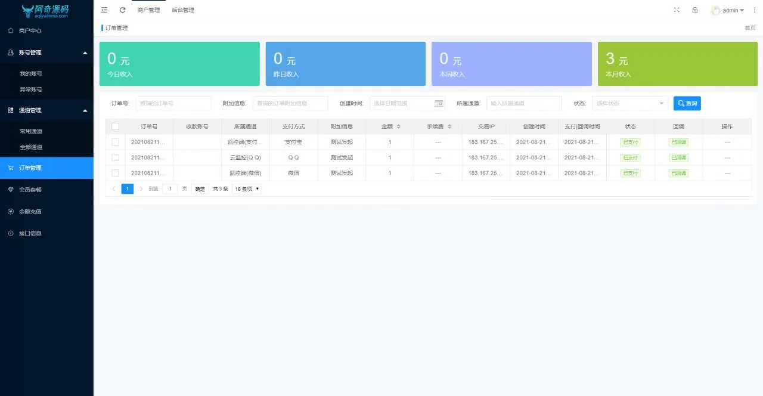Image resolution: width=763 pixels, height=396 pixels.
Task: Open 会员套餐 from the sidebar
Action: coord(31,190)
